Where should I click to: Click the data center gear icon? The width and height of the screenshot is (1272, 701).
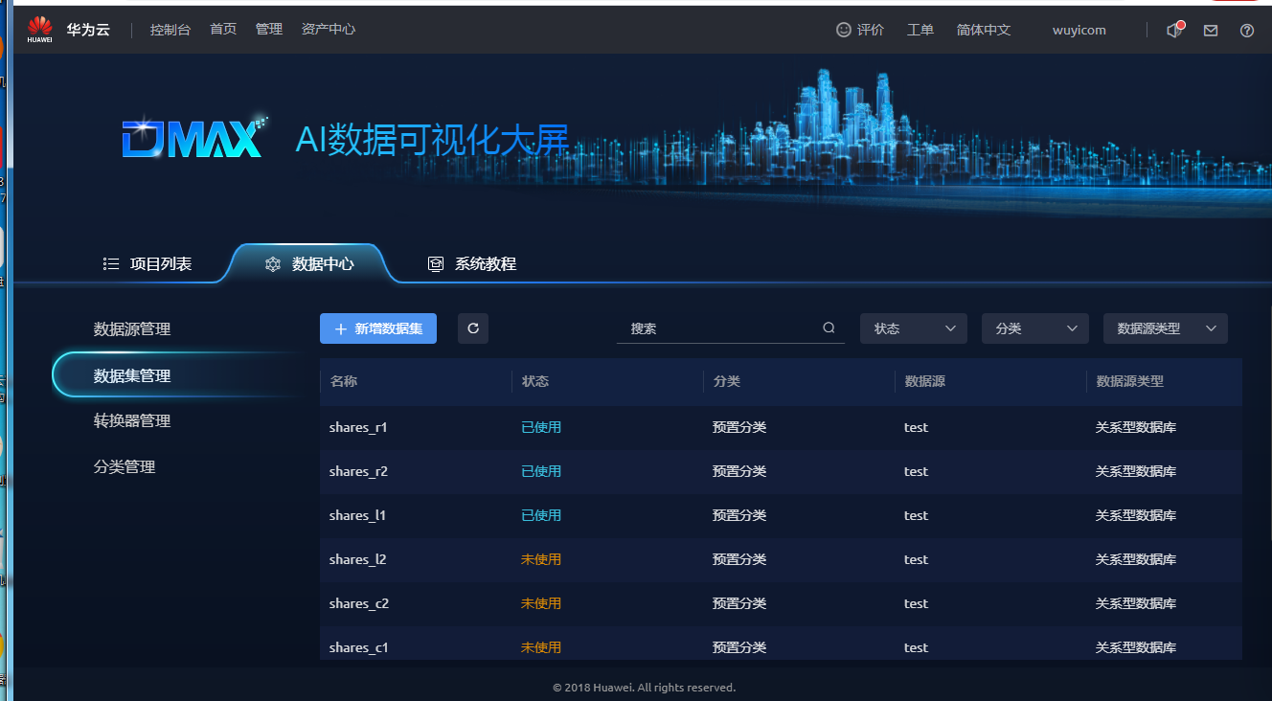pos(273,264)
